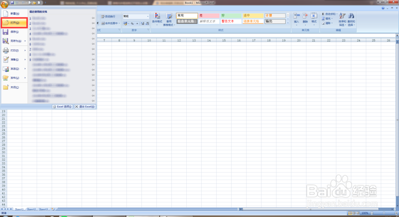Apply the 常规 (Normal) cell style
Image resolution: width=399 pixels, height=217 pixels.
tap(187, 16)
